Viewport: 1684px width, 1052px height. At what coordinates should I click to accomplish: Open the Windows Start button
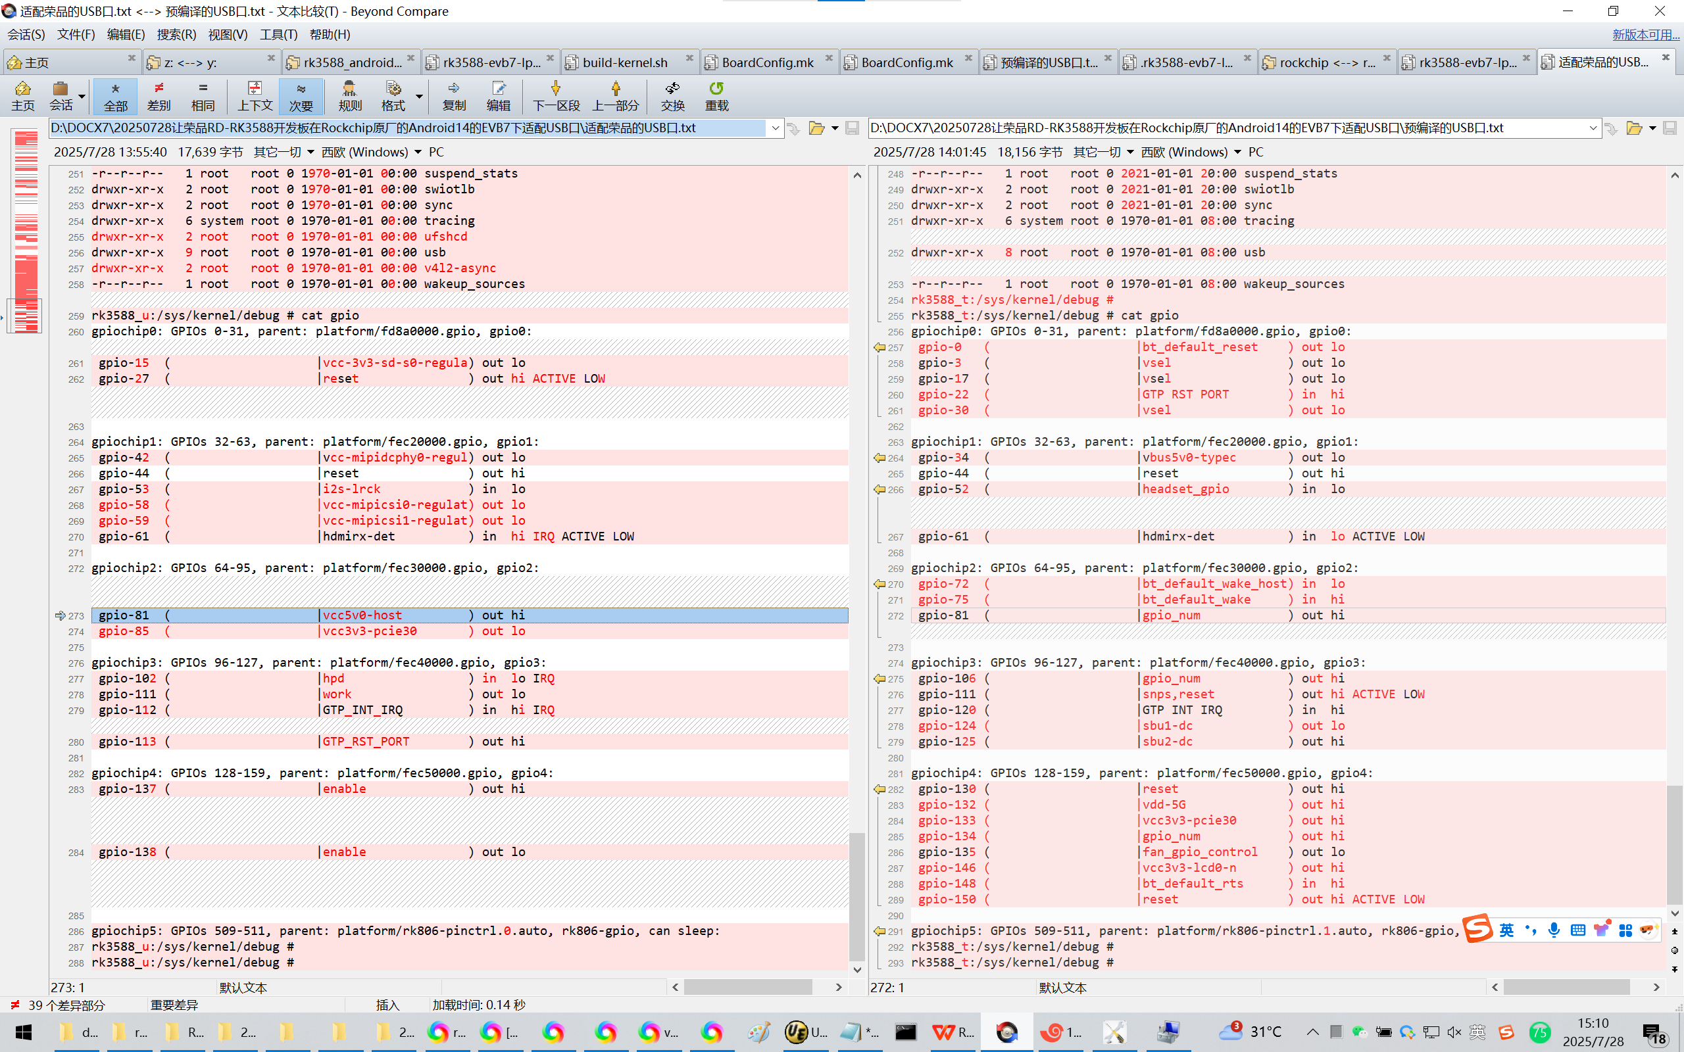(x=23, y=1032)
